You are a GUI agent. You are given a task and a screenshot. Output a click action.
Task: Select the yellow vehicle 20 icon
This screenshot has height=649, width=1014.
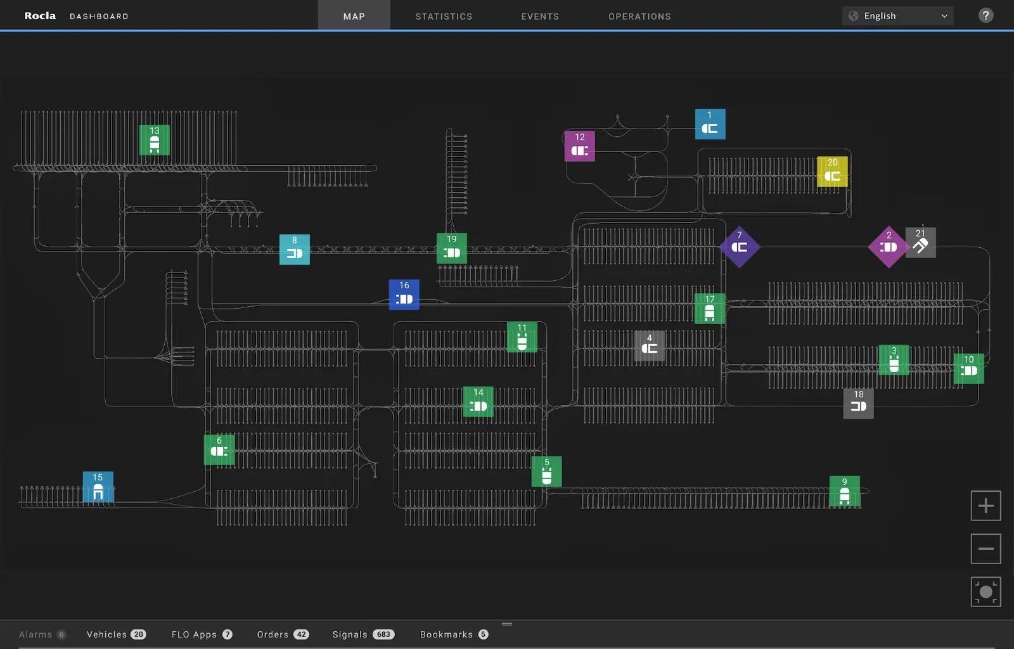[833, 172]
